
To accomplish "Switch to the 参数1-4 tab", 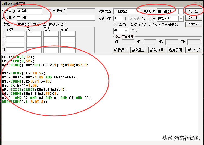I will [9, 24].
